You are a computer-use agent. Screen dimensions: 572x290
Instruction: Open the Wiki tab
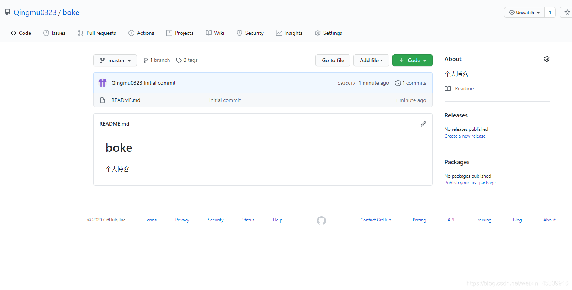point(215,33)
